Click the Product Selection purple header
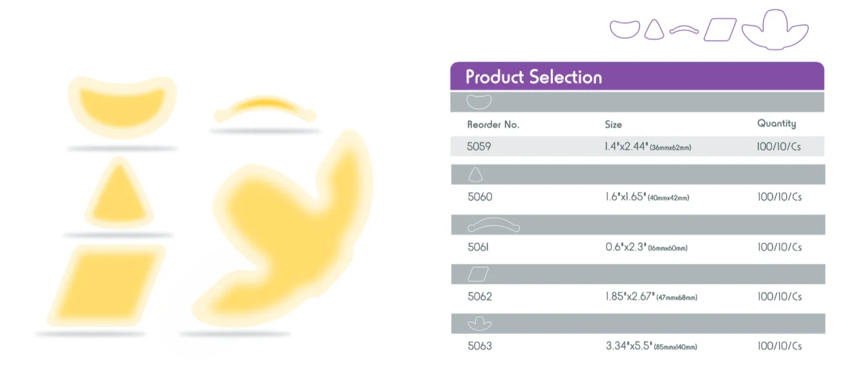847x375 pixels. 533,77
